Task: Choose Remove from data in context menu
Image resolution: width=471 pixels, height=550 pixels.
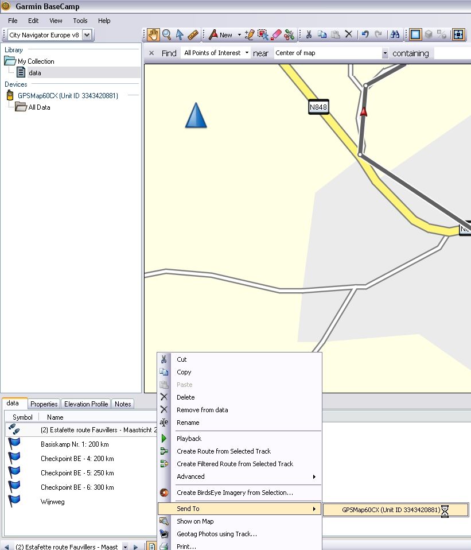Action: 239,410
